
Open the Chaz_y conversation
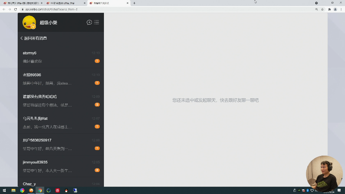(x=61, y=182)
